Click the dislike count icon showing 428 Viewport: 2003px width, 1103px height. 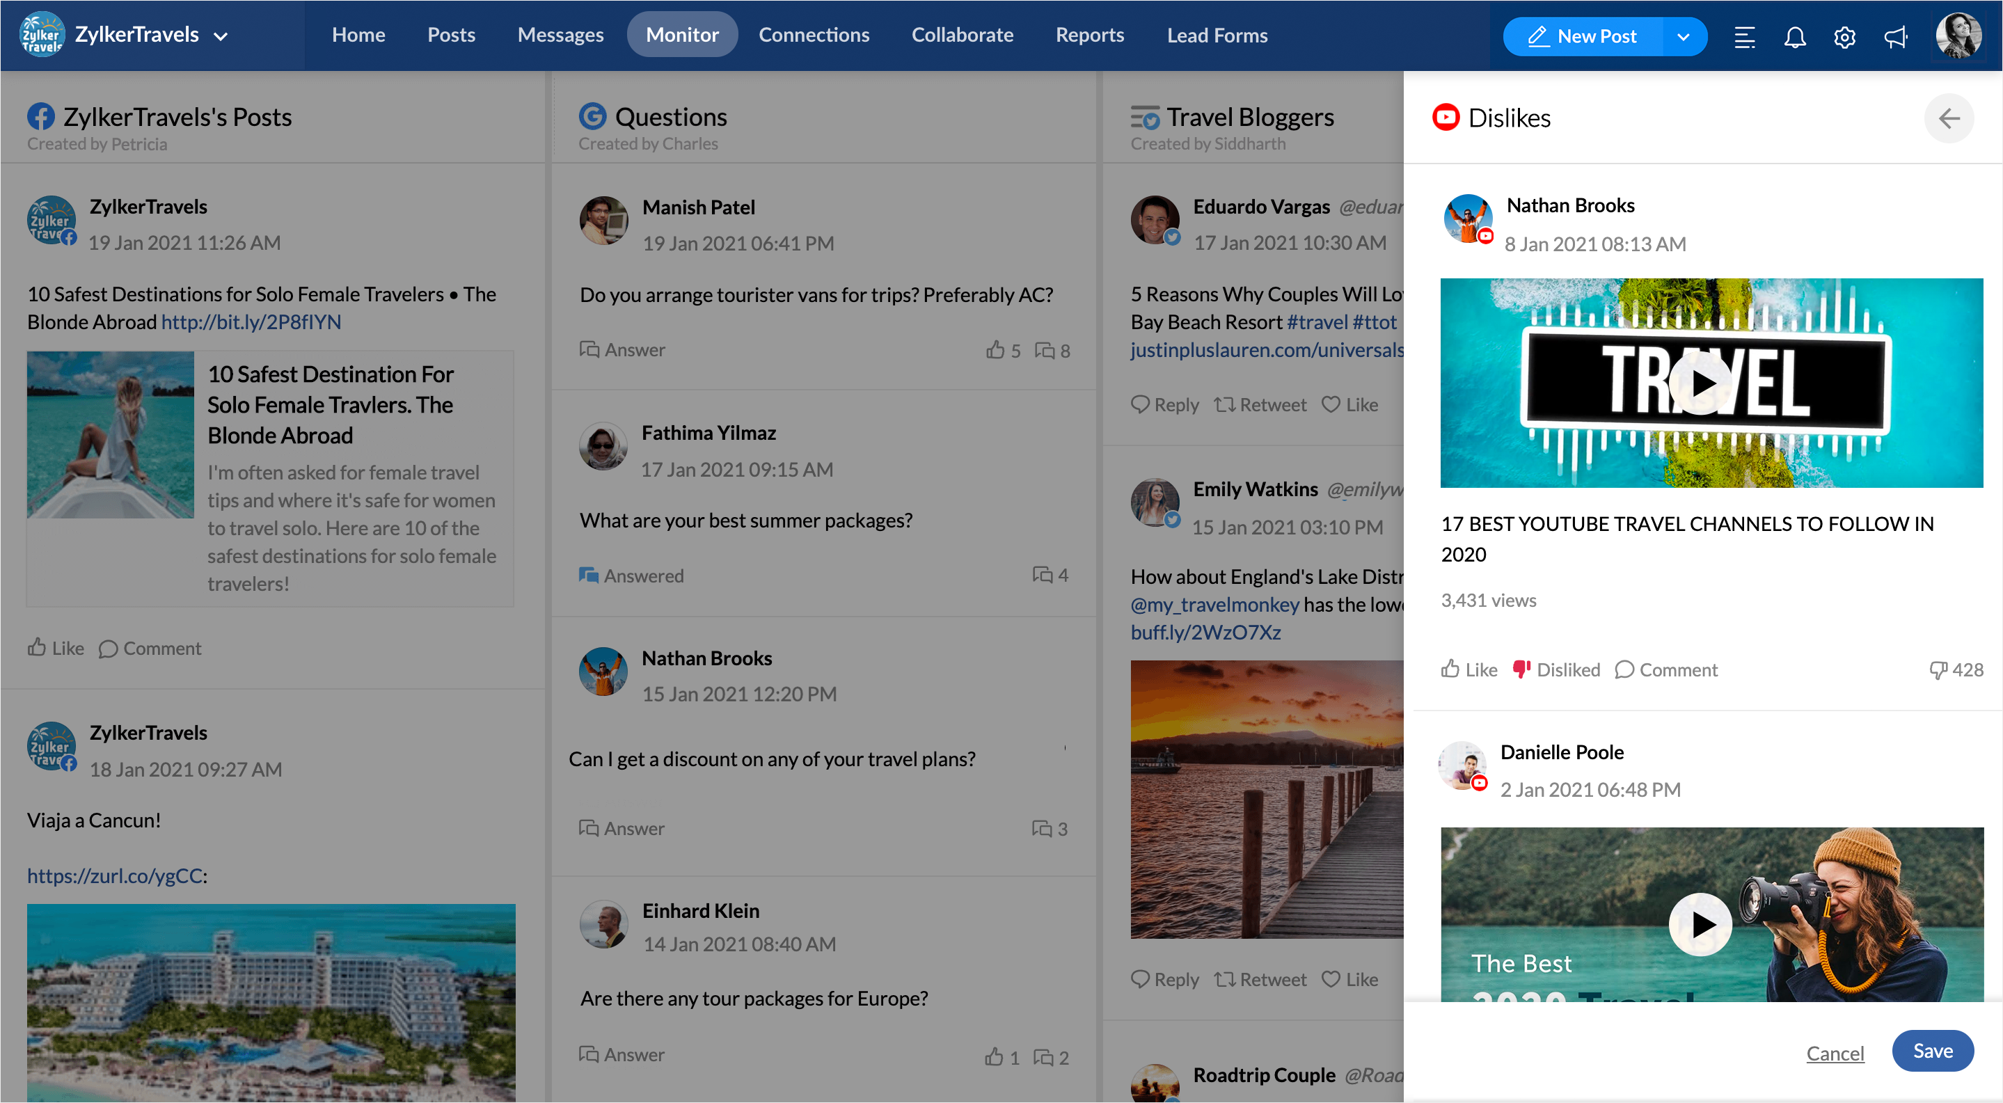click(x=1938, y=669)
